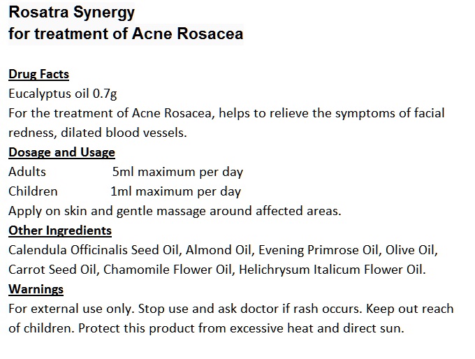Select the 'Other Ingredients' heading
The width and height of the screenshot is (475, 359).
[x=60, y=230]
